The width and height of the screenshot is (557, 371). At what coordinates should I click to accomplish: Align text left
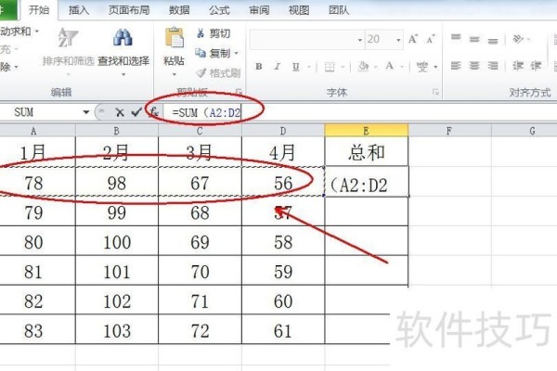[x=456, y=66]
